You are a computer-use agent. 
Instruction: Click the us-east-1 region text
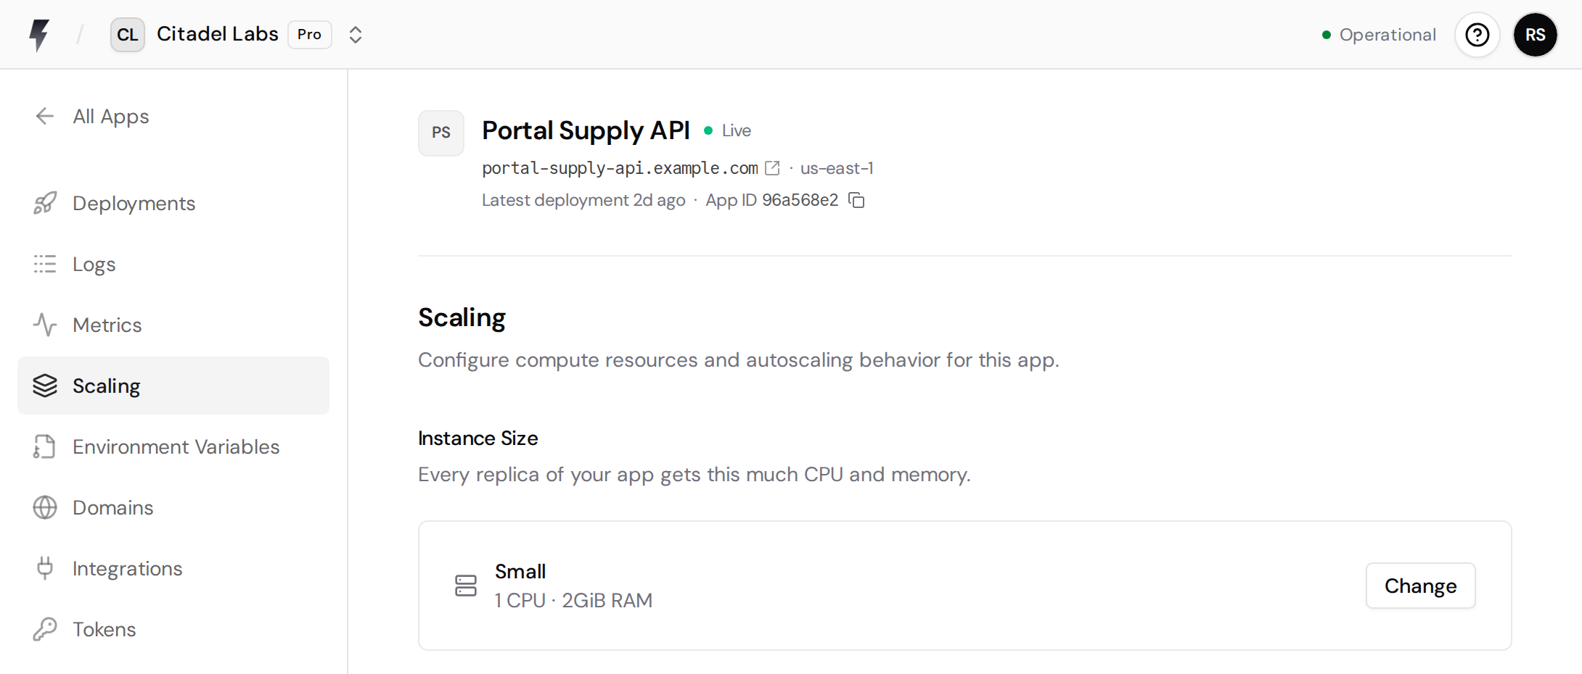[837, 168]
